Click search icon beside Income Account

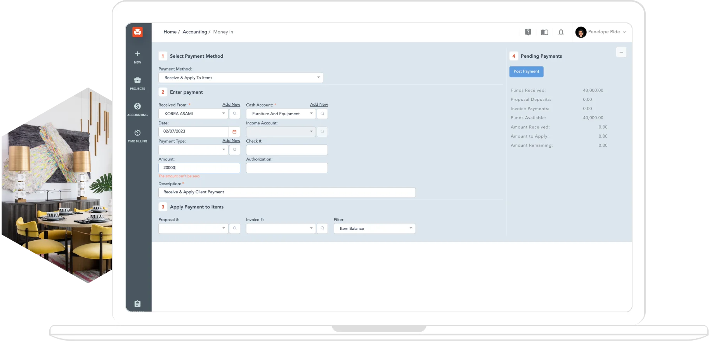(x=322, y=132)
